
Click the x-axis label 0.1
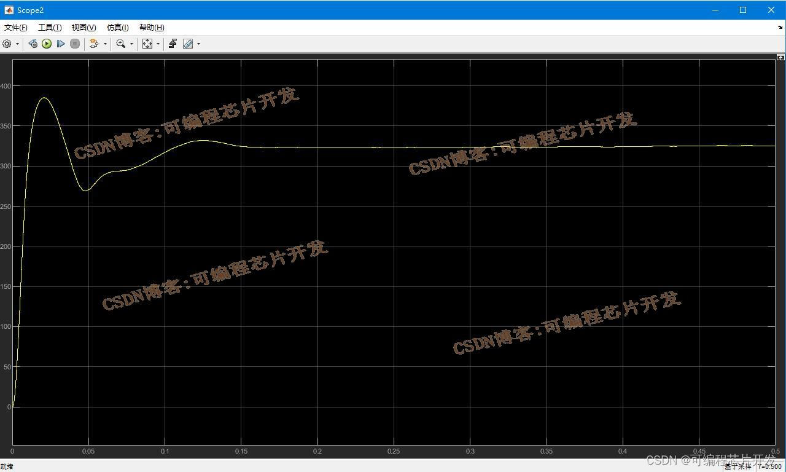165,452
